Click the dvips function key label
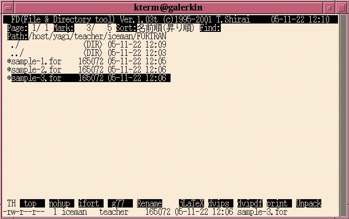This screenshot has width=349, height=219. click(221, 203)
